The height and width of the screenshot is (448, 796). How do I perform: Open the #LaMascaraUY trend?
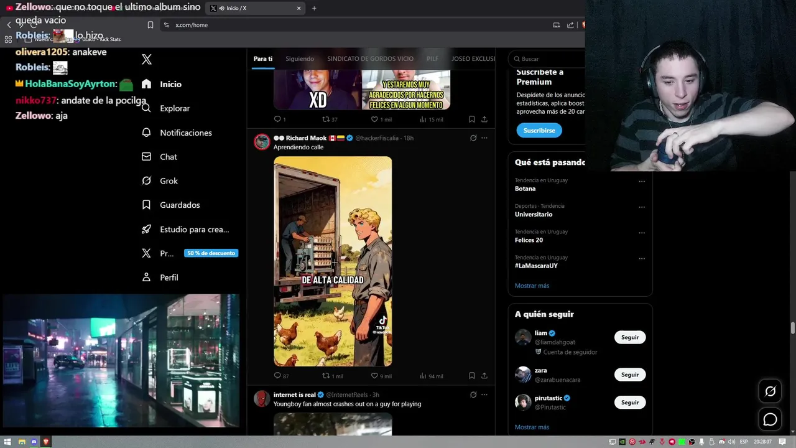[x=536, y=266]
